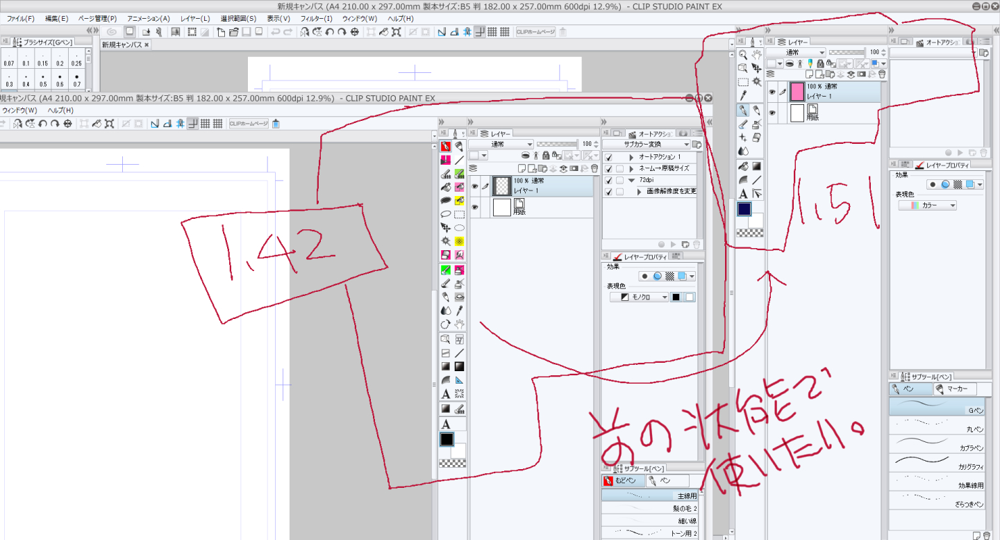Select the text tool in the right toolbox
Viewport: 1000px width, 540px height.
tap(742, 194)
